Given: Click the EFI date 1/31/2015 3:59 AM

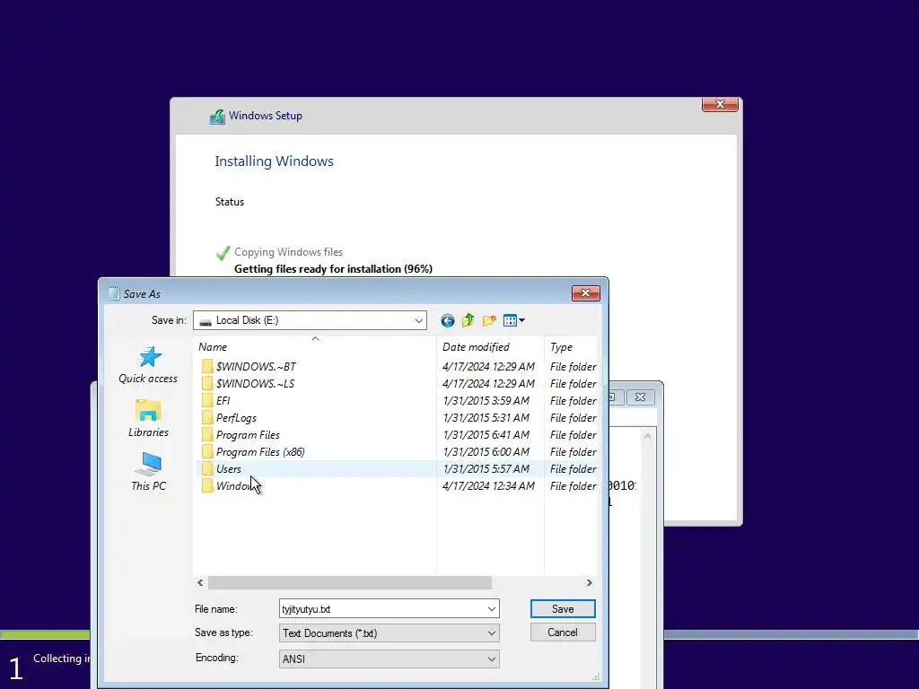Looking at the screenshot, I should pyautogui.click(x=486, y=401).
